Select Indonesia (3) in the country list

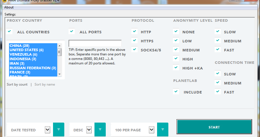pyautogui.click(x=33, y=59)
